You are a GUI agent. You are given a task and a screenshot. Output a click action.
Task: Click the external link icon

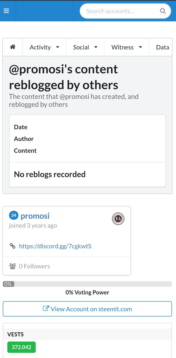coord(46,309)
